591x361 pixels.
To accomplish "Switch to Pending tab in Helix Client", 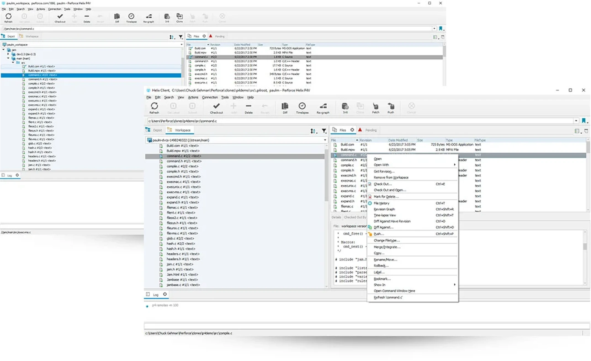I will 368,130.
